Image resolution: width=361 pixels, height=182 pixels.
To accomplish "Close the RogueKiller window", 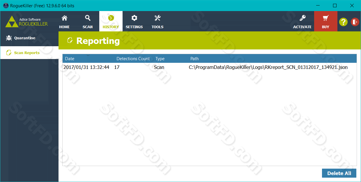I will point(351,6).
